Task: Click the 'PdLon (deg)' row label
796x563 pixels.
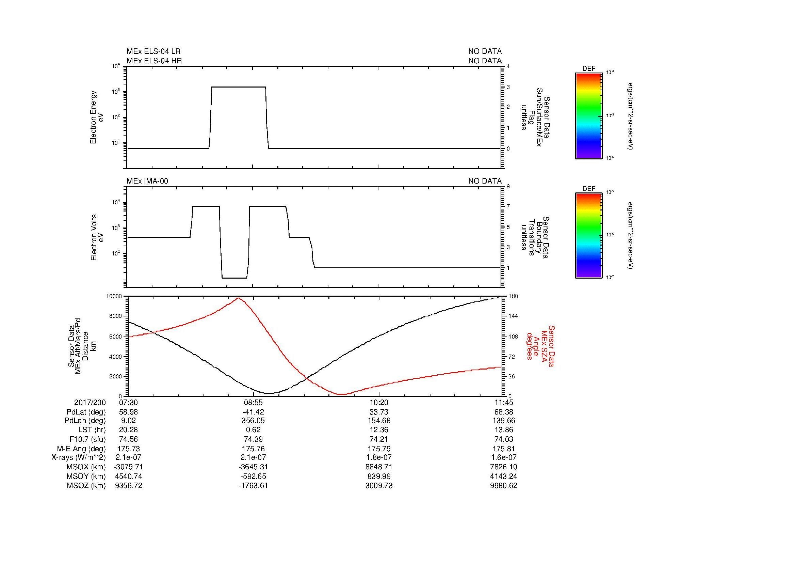Action: pyautogui.click(x=85, y=420)
